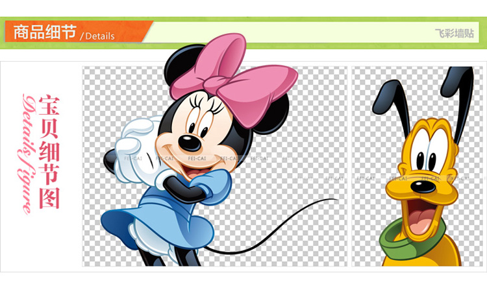This screenshot has height=297, width=487.
Task: Open the Pluto dog detail image
Action: click(x=418, y=166)
